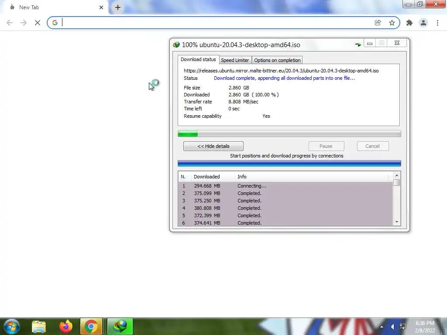This screenshot has height=335, width=447.
Task: Click the connections list scroll up arrow
Action: (x=396, y=175)
